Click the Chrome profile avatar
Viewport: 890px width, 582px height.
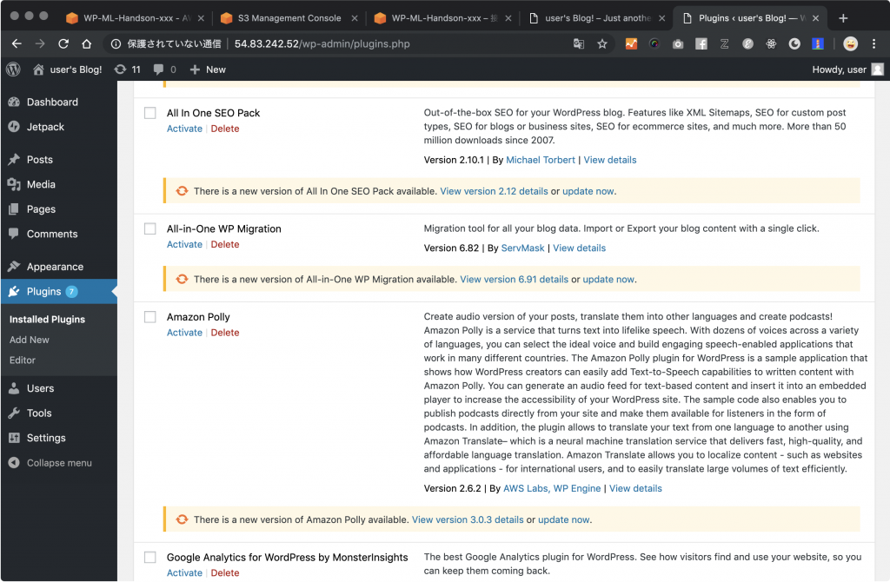850,43
